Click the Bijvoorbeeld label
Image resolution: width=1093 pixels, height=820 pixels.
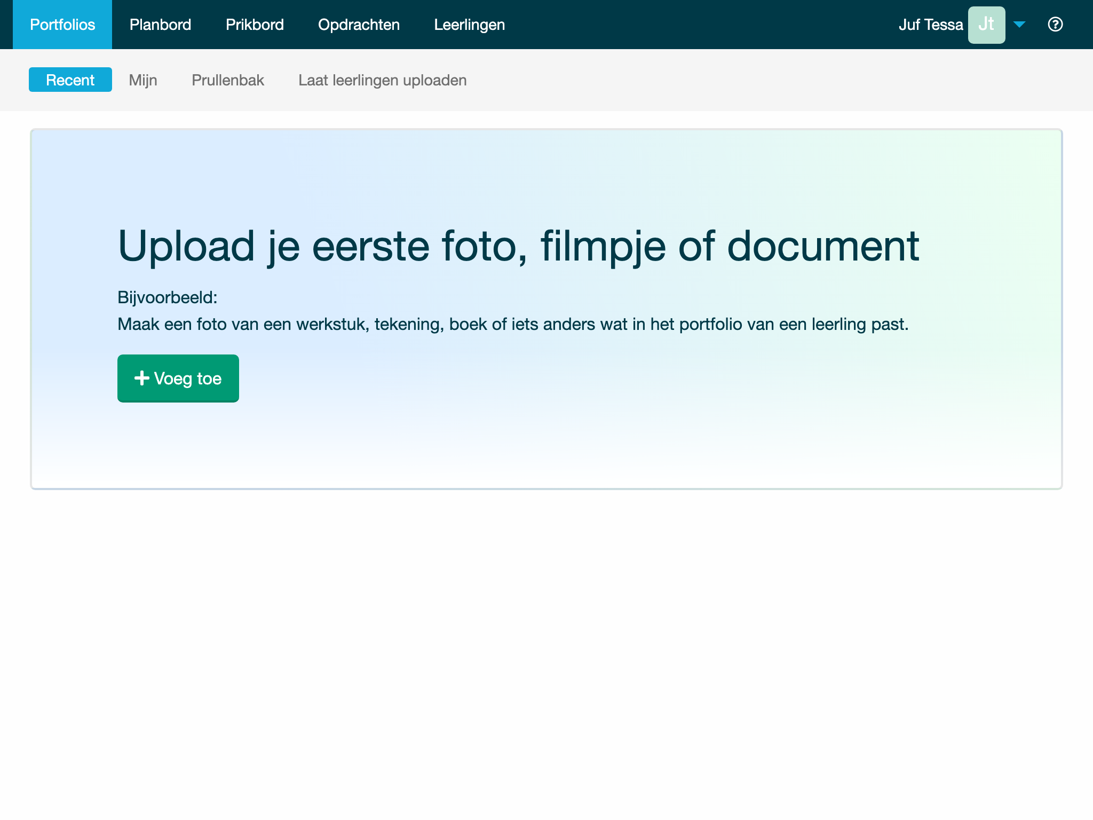pyautogui.click(x=168, y=297)
